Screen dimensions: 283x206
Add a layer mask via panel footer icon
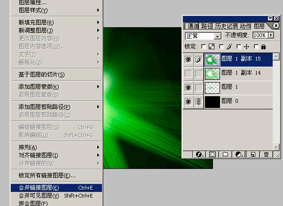(212, 155)
